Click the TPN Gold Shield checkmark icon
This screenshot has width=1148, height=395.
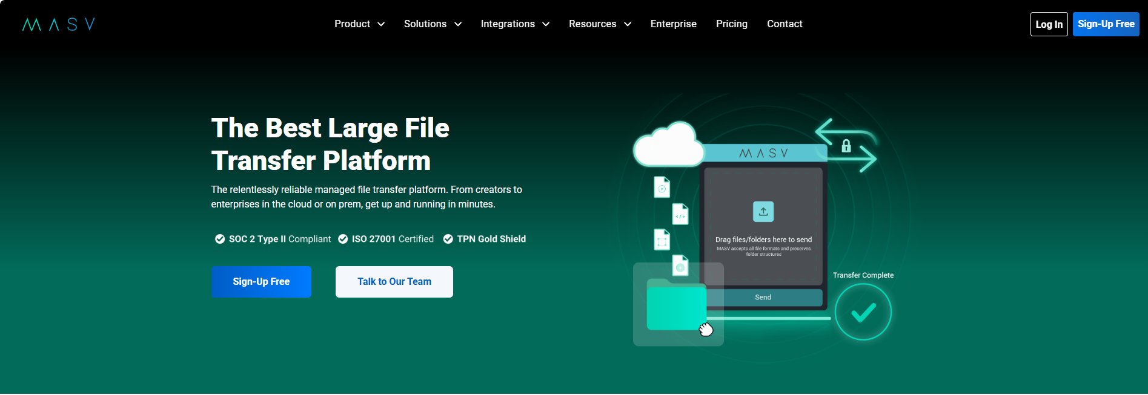(448, 239)
